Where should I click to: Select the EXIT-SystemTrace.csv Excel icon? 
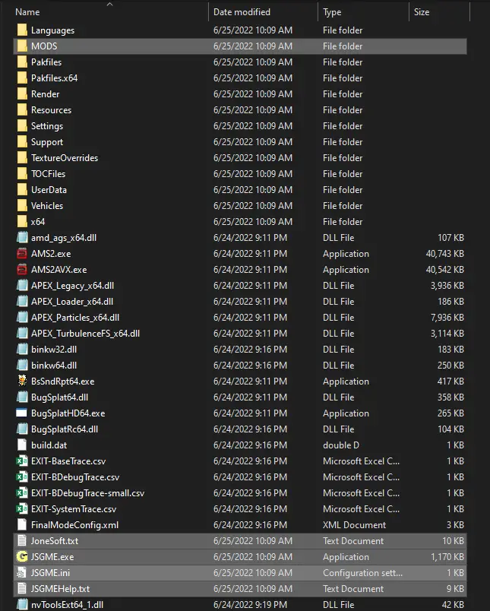(22, 509)
